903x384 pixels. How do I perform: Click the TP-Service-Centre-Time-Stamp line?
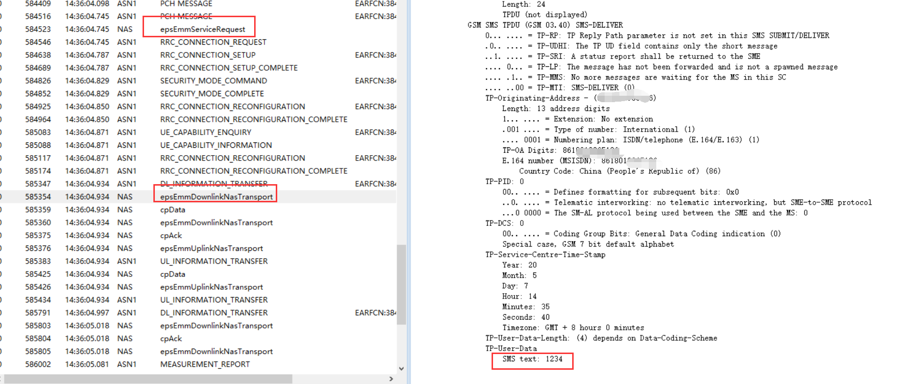545,254
